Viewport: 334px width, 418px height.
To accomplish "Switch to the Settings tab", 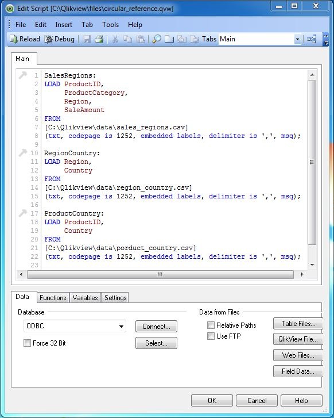I will [115, 298].
